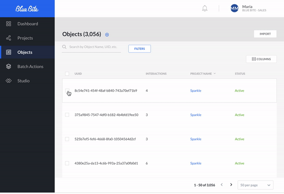Click the 1 - 50 of 3,056 text

pyautogui.click(x=204, y=185)
